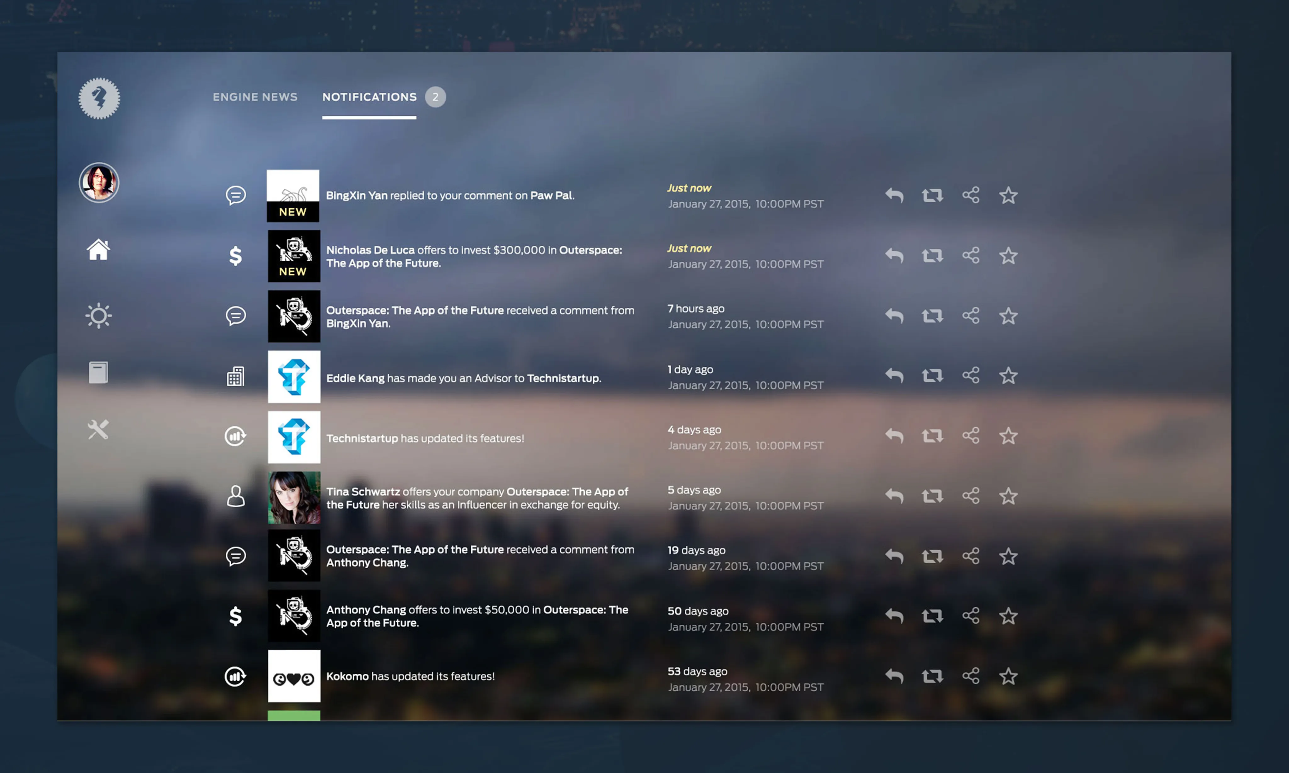Image resolution: width=1289 pixels, height=773 pixels.
Task: Click the Kokomo logo thumbnail
Action: (x=294, y=677)
